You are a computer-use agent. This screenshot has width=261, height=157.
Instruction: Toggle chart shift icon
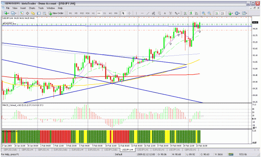point(223,13)
